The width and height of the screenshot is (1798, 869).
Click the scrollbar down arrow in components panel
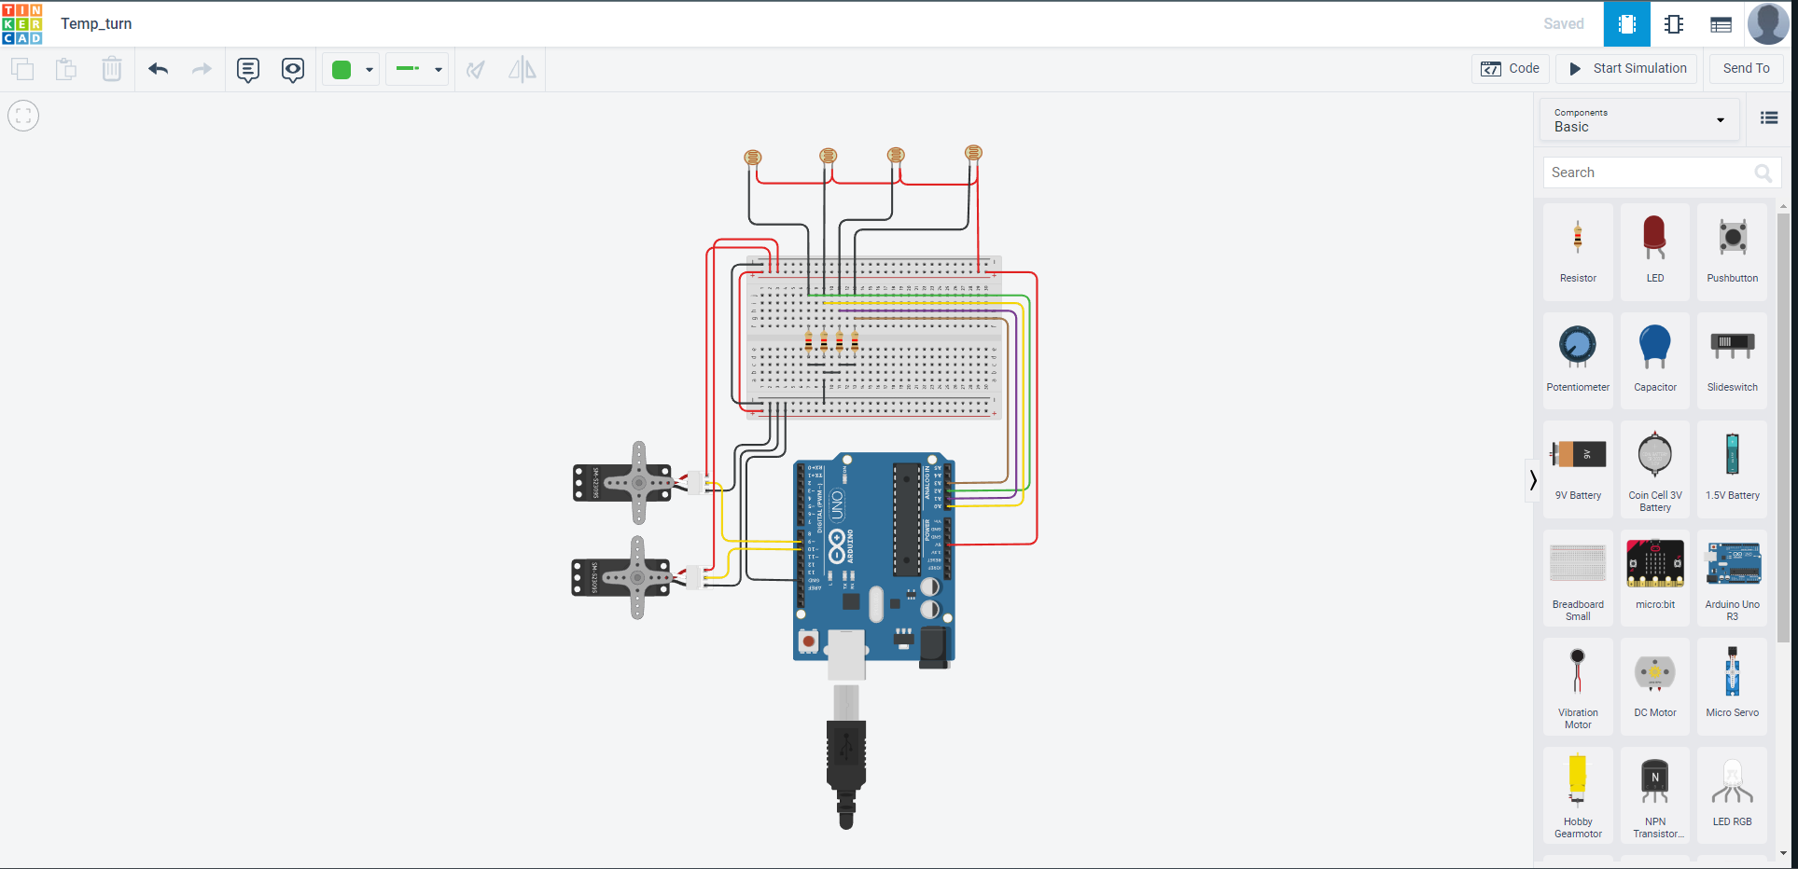[x=1783, y=853]
